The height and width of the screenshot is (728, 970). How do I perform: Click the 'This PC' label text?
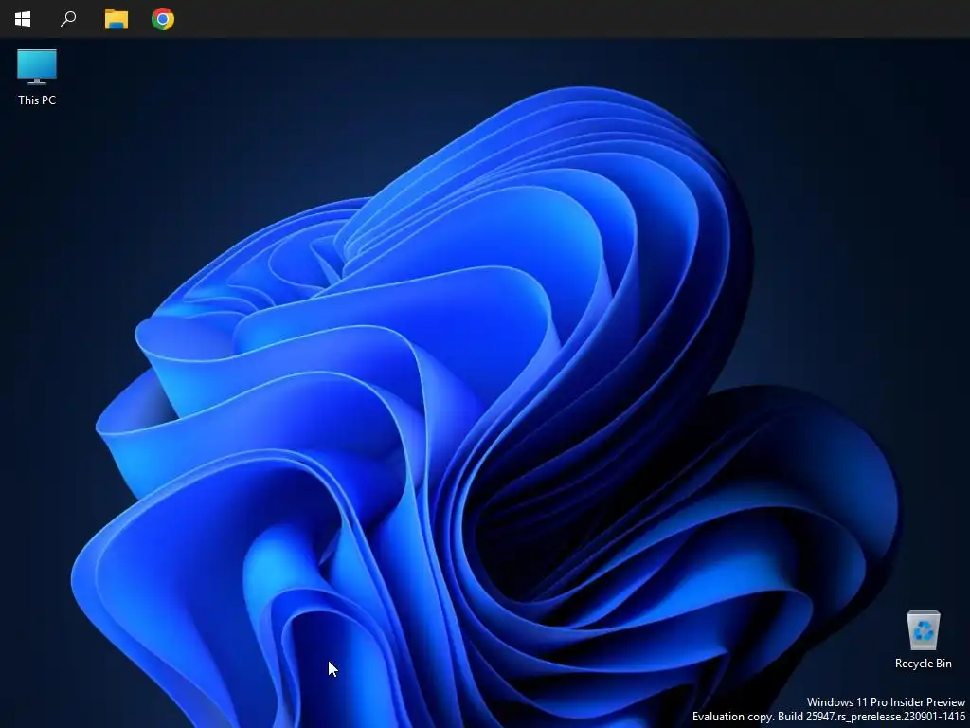click(37, 100)
